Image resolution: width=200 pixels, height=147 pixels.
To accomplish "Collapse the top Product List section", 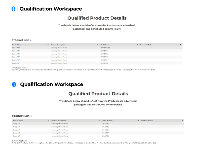I will coord(31,40).
